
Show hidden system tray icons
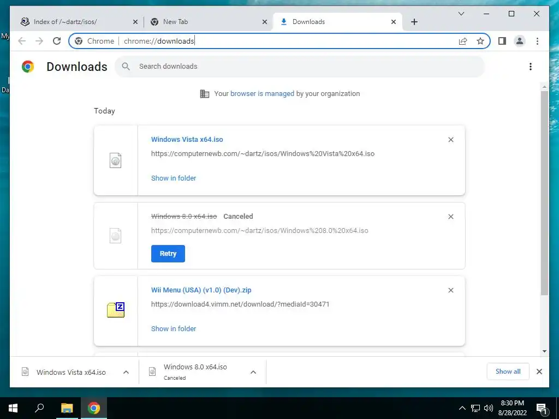(x=462, y=408)
